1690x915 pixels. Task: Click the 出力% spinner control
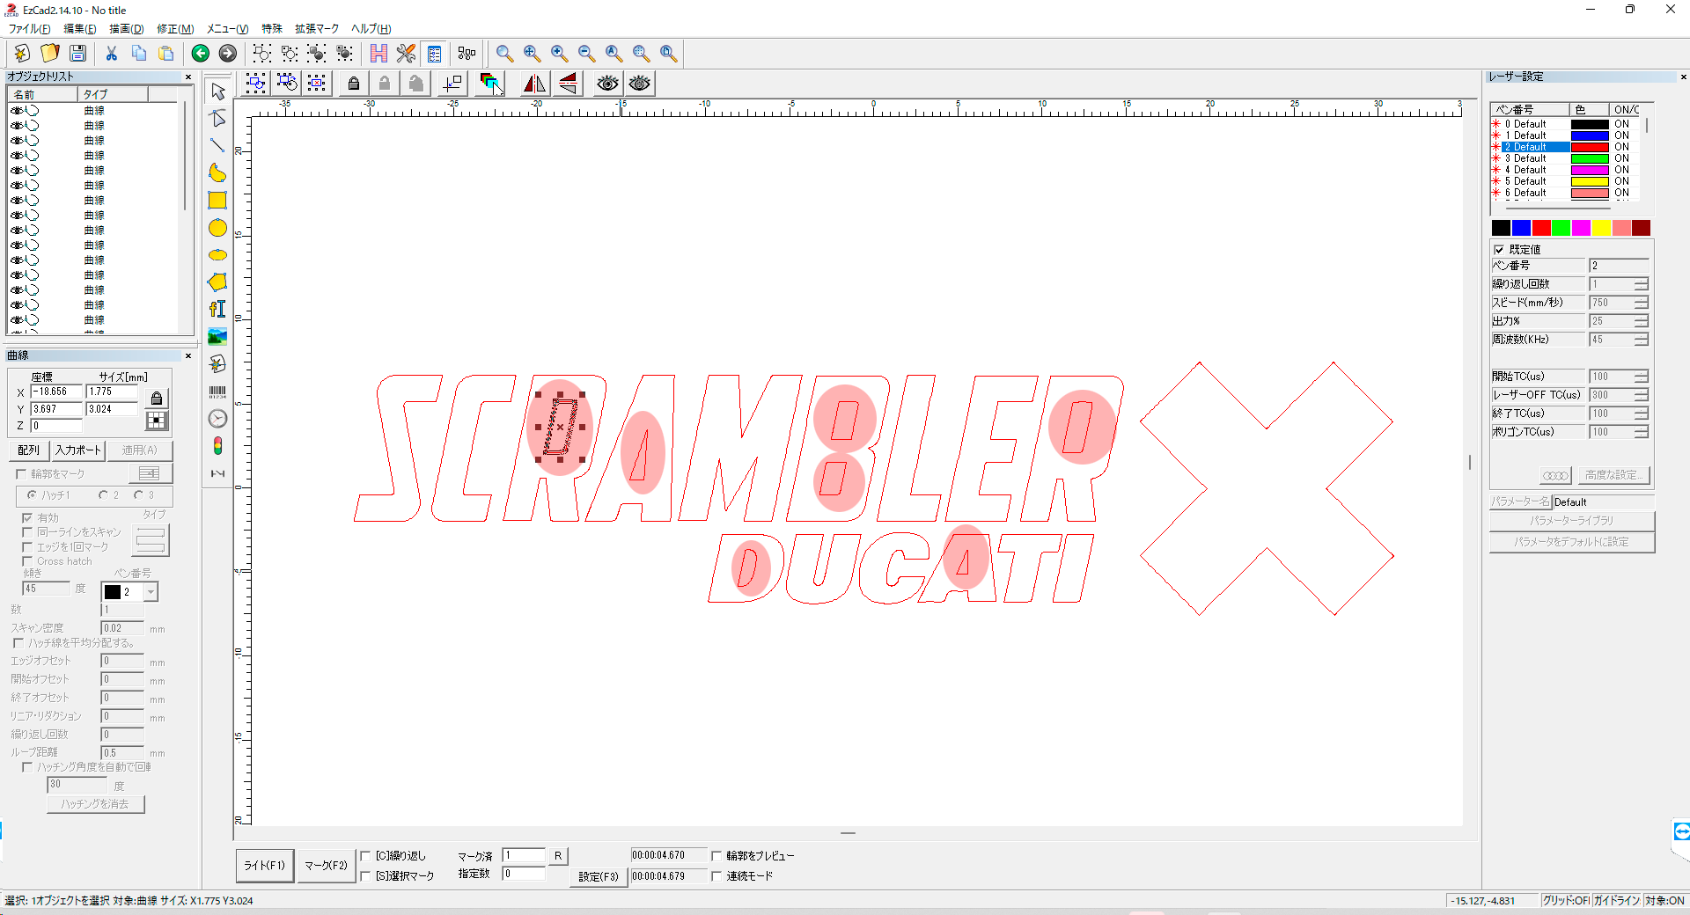click(x=1641, y=321)
